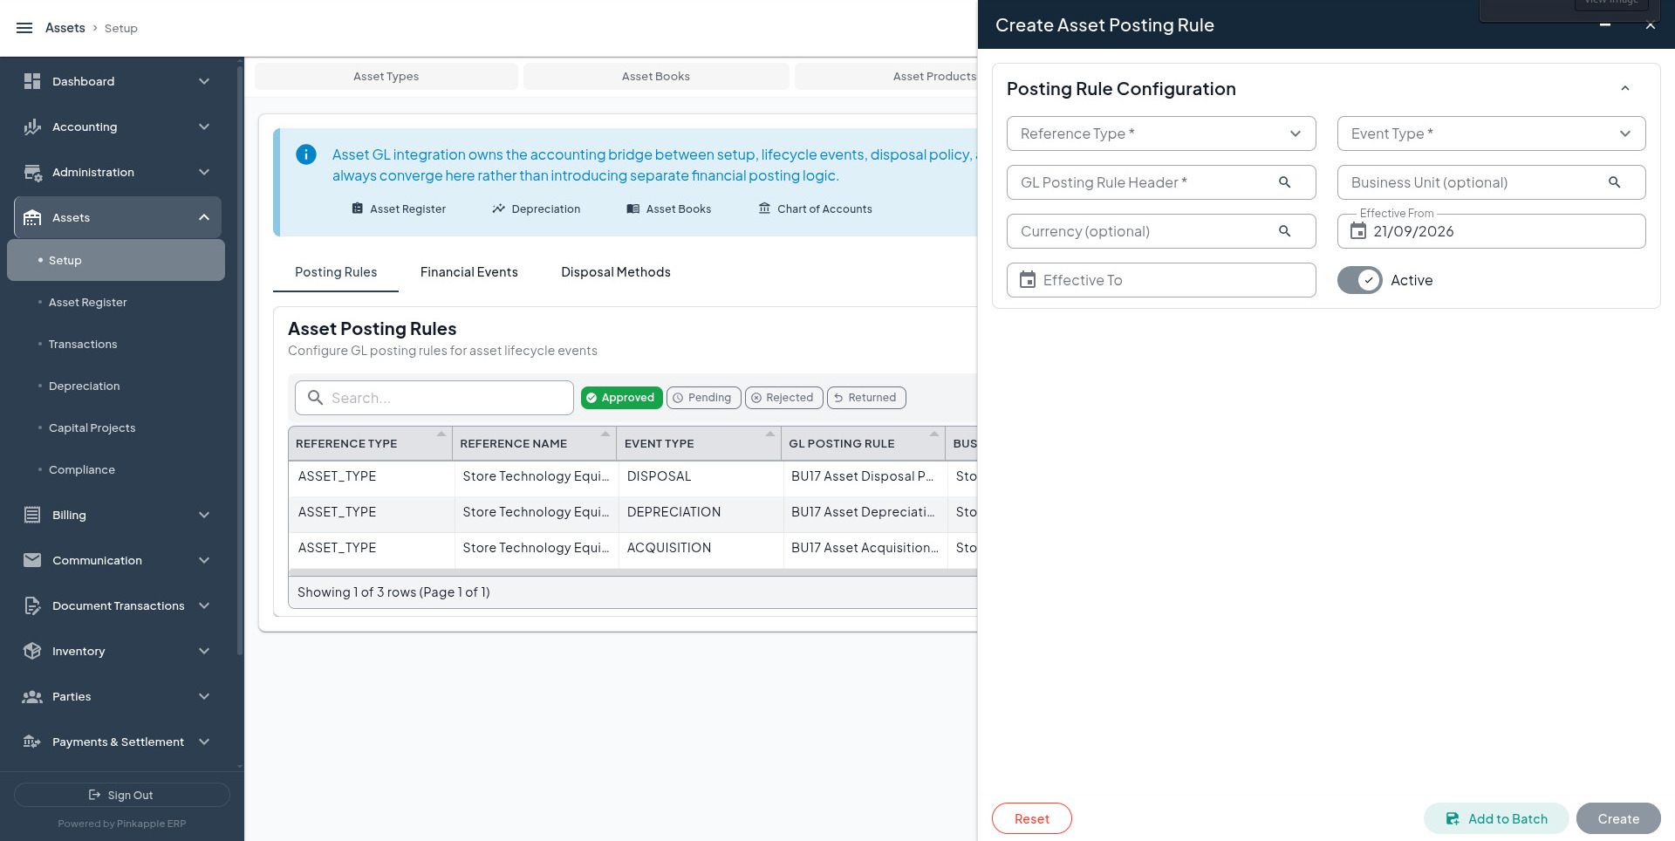Open the Event Type dropdown

1491,133
